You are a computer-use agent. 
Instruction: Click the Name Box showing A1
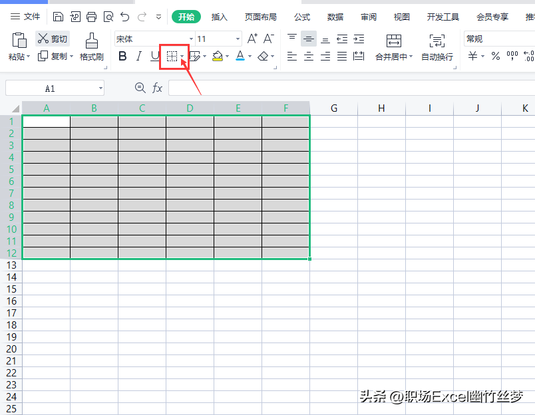pyautogui.click(x=55, y=88)
